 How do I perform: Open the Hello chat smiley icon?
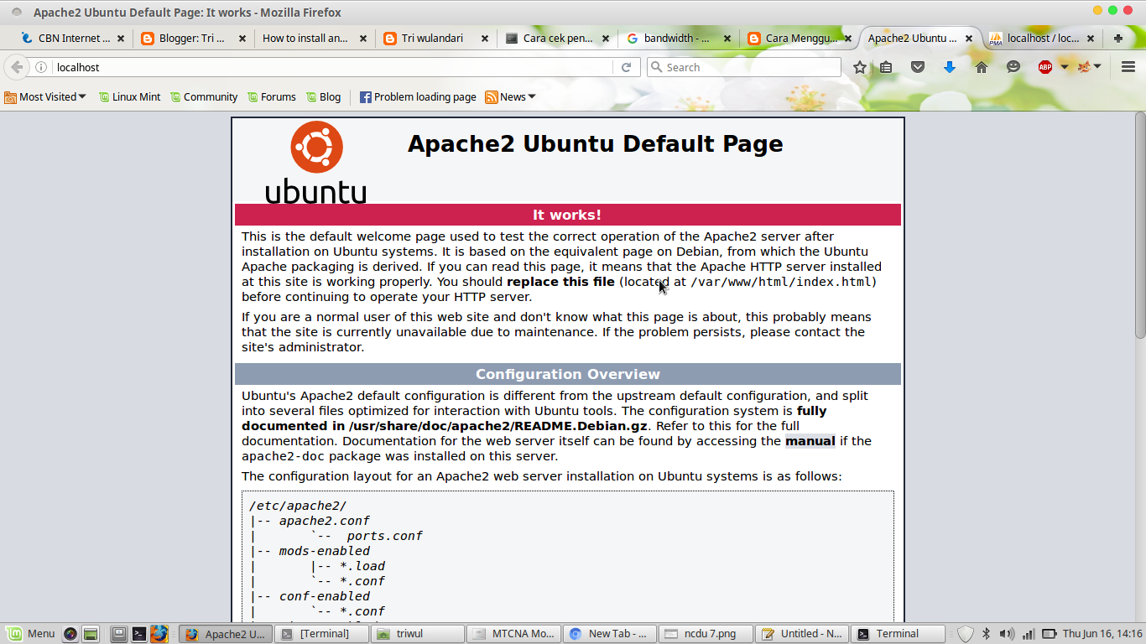[1013, 67]
